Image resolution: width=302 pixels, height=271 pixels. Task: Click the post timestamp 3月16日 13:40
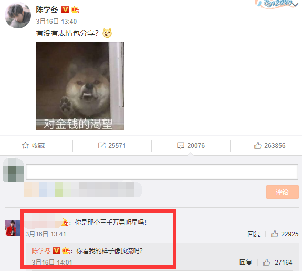[56, 21]
